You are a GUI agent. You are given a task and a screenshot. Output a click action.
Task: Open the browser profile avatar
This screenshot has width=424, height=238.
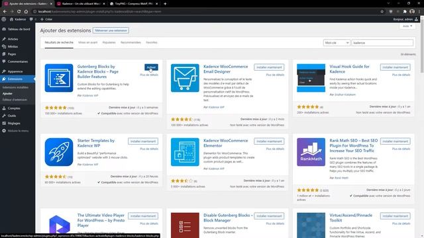pyautogui.click(x=412, y=12)
